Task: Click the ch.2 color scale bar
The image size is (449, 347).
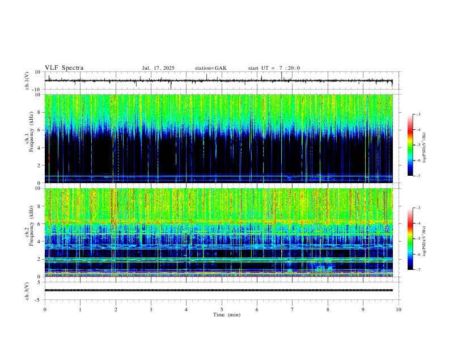Action: click(x=410, y=239)
